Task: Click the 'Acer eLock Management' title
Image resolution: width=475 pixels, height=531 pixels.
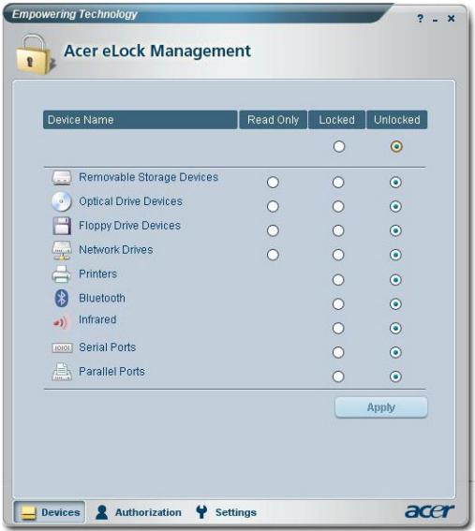Action: click(157, 52)
